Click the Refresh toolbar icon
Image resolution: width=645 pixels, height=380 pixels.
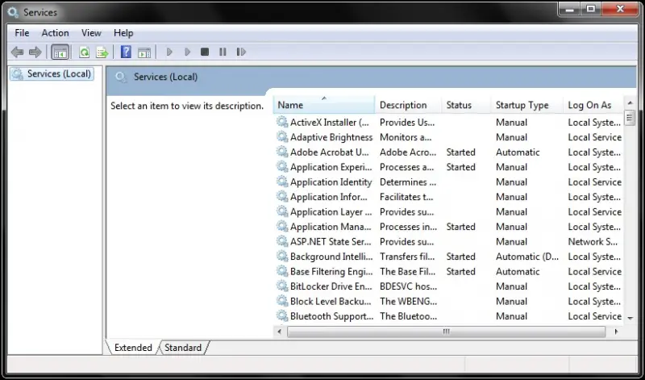click(x=85, y=52)
